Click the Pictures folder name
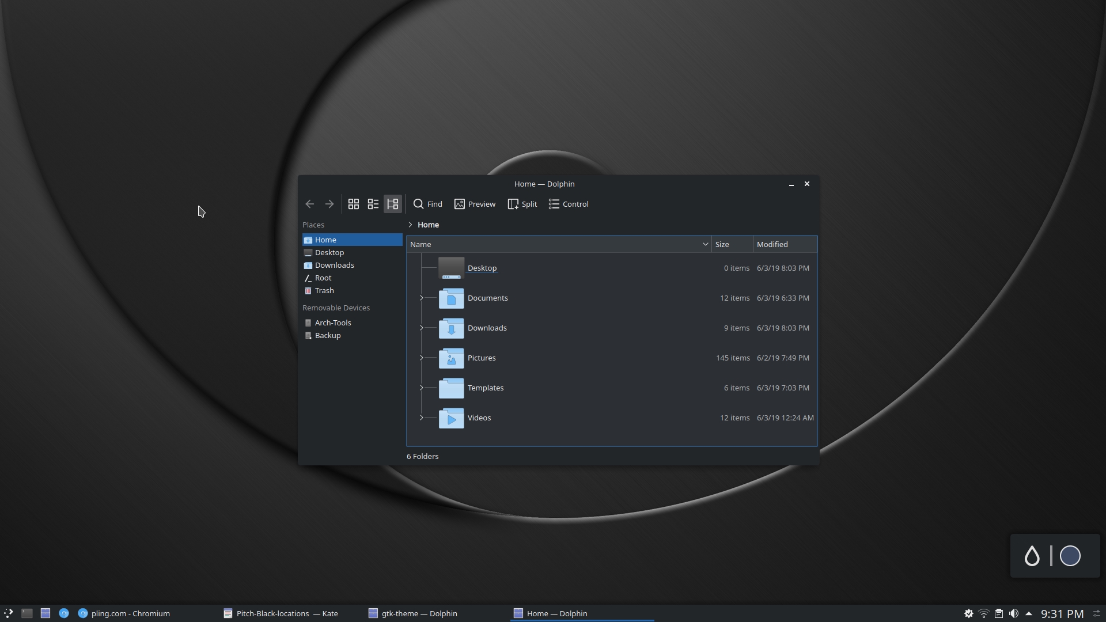The height and width of the screenshot is (622, 1106). click(482, 358)
